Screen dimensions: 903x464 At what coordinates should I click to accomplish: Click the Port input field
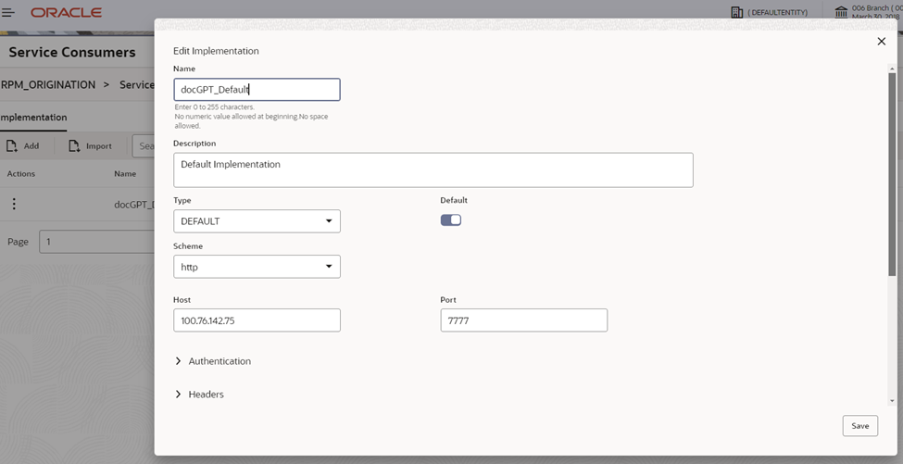point(524,320)
